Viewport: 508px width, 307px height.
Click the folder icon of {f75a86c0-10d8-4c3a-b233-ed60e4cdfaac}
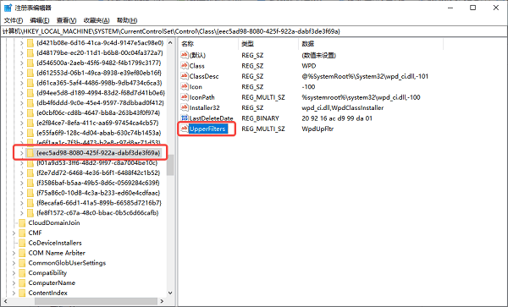pos(30,193)
